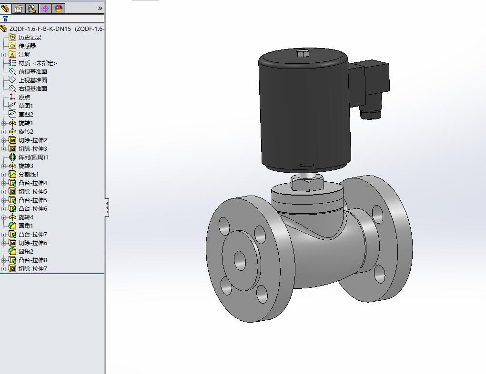This screenshot has width=486, height=374.
Task: Click the 圆角1 fillet icon
Action: [x=12, y=226]
